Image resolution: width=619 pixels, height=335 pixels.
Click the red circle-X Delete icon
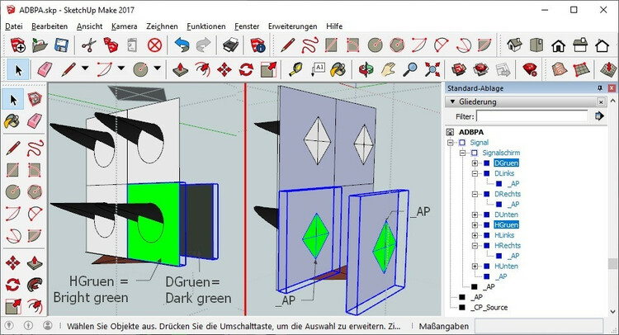(x=155, y=45)
